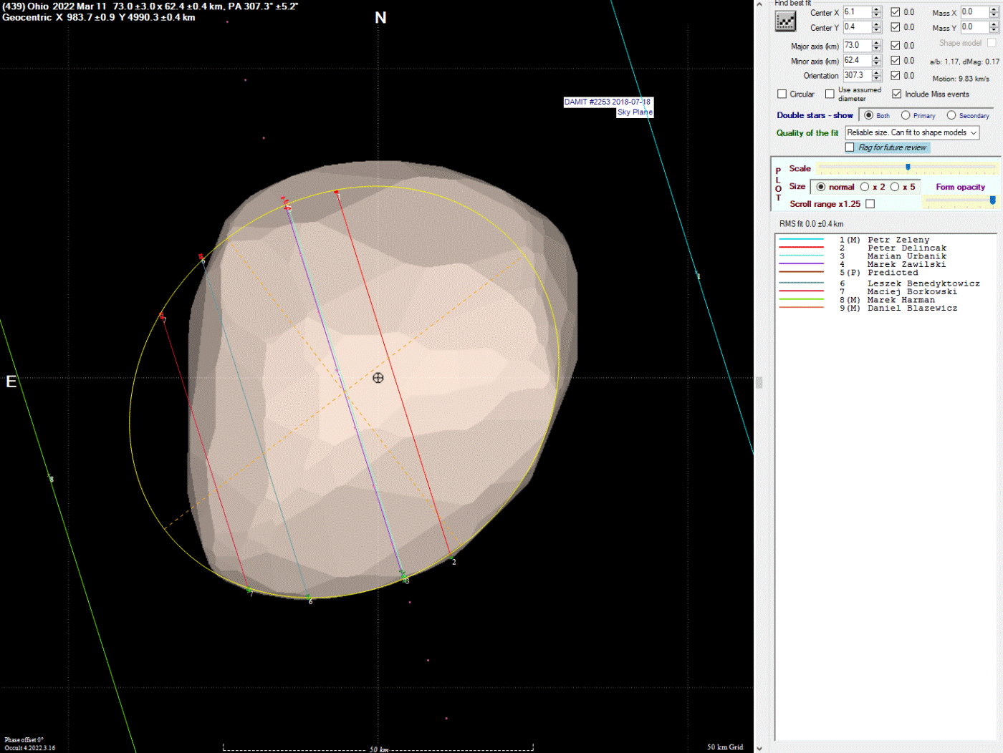
Task: Toggle the Use assumed diameter checkbox
Action: [830, 94]
